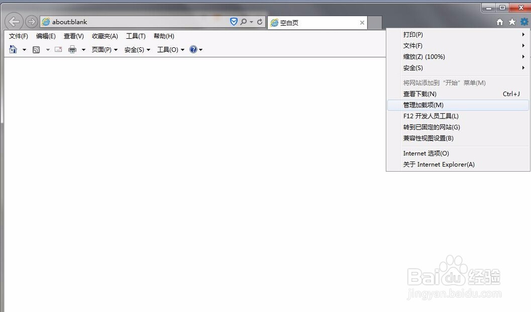
Task: Open the Home button dropdown arrow
Action: 24,49
